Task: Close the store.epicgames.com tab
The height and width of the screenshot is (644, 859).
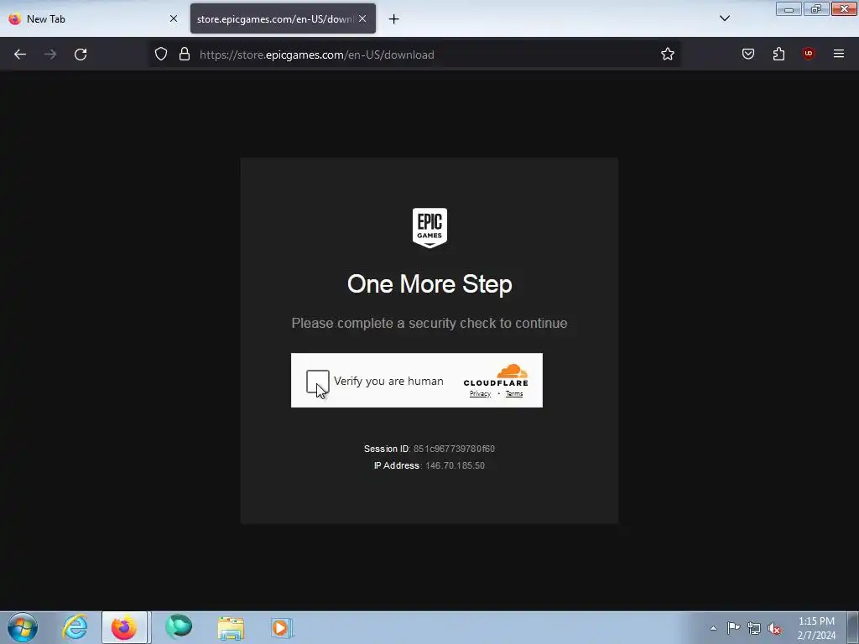Action: (x=362, y=18)
